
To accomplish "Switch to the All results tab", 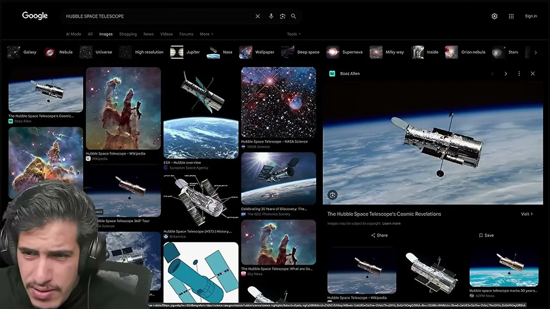I will [90, 34].
